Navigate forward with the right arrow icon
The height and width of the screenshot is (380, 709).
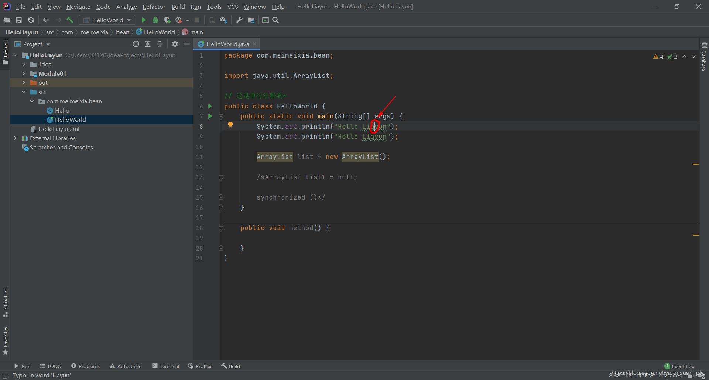(58, 20)
